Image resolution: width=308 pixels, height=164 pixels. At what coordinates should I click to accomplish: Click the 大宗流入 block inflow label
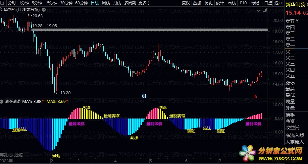(x=295, y=142)
